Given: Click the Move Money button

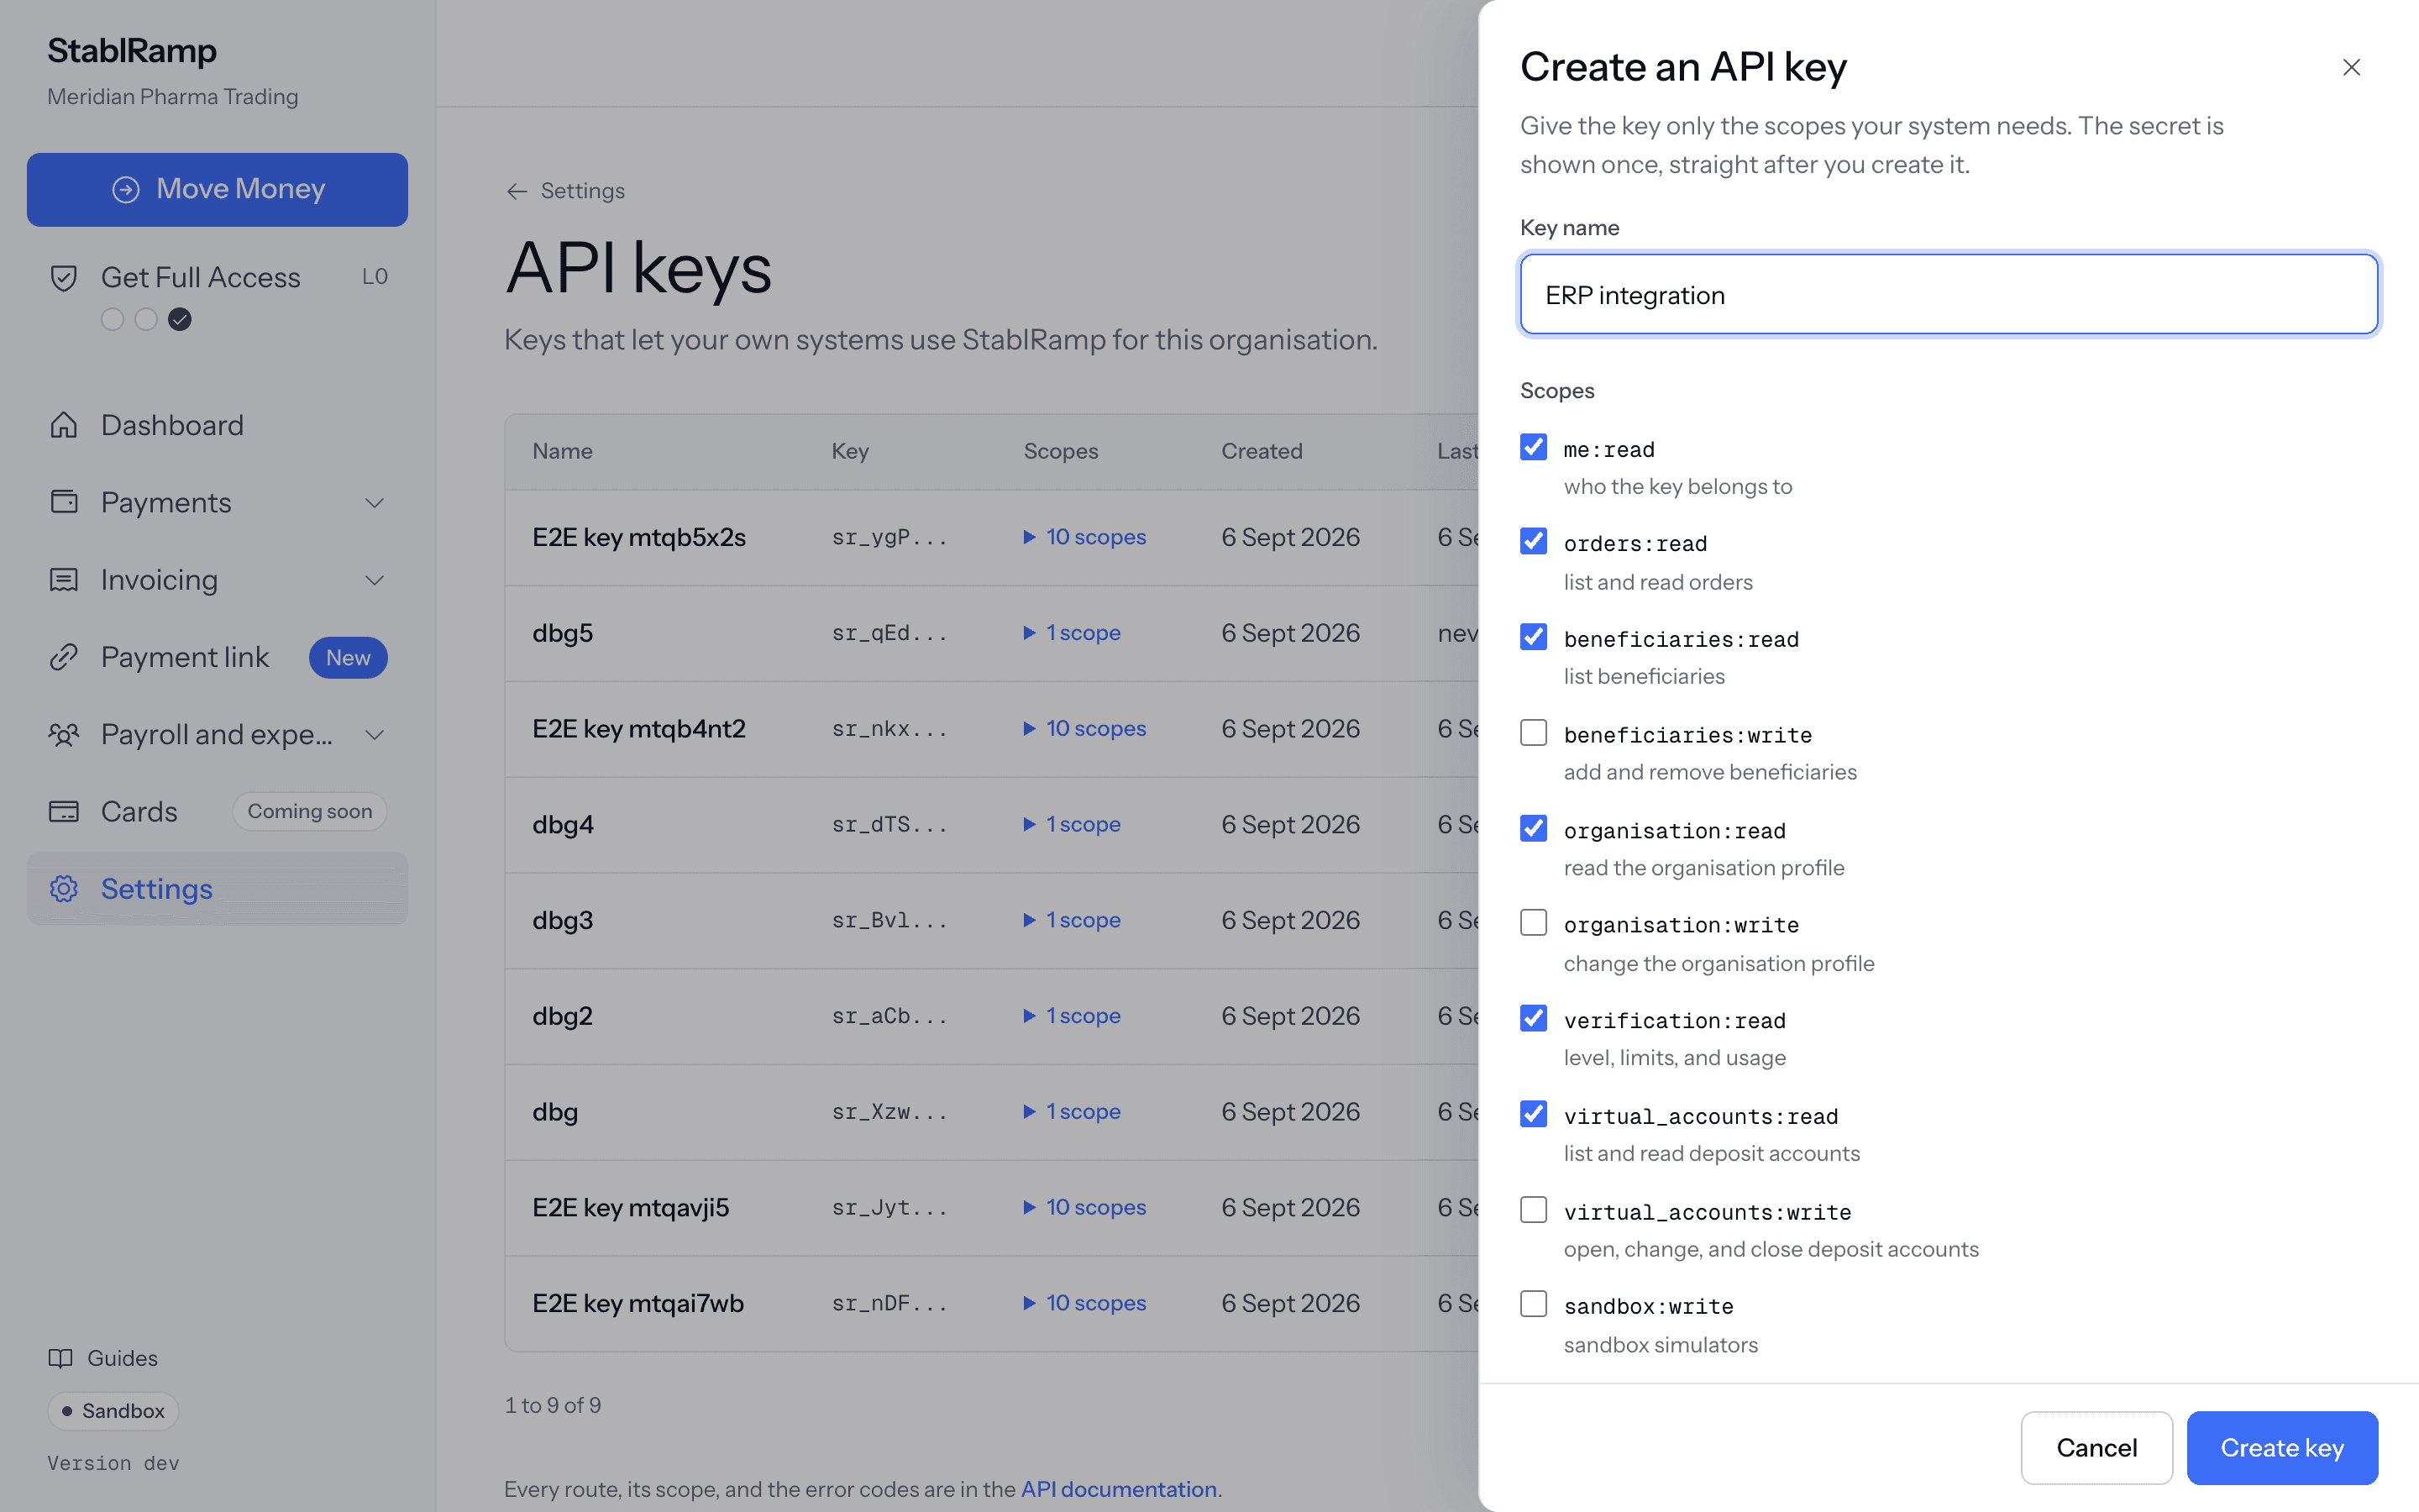Looking at the screenshot, I should tap(217, 189).
